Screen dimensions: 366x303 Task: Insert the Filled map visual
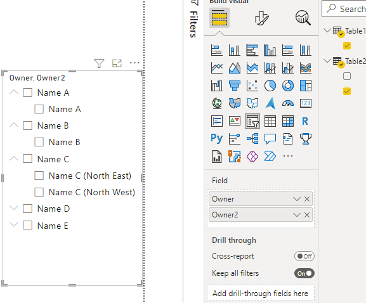234,103
